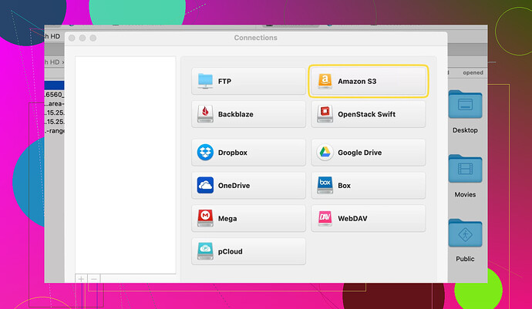This screenshot has height=309, width=532.
Task: Click the 'opened' column header behind dialog
Action: [x=473, y=72]
